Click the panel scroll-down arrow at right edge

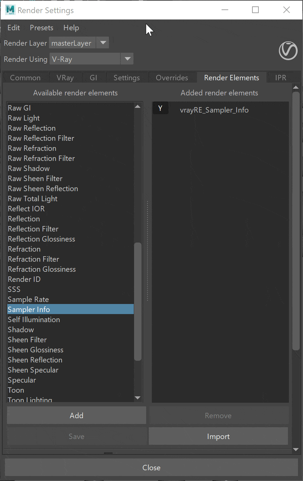296,449
